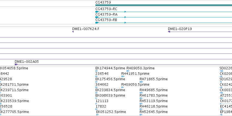The image size is (232, 116).
Task: Select the EK051252.5prime feature label
Action: [111, 112]
